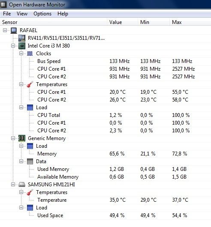
Task: Select the CPU Total load row
Action: (105, 115)
